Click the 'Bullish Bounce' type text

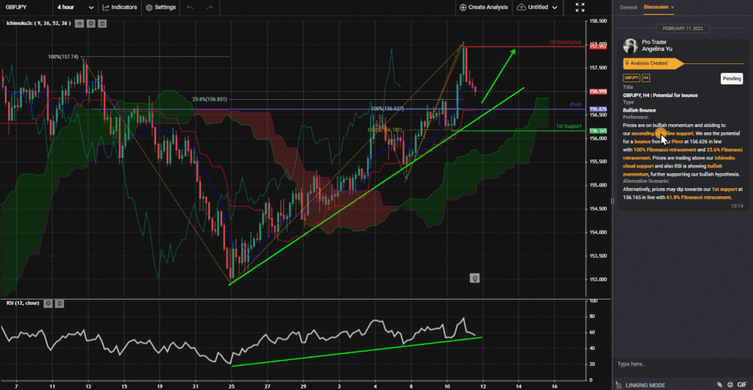(x=639, y=110)
